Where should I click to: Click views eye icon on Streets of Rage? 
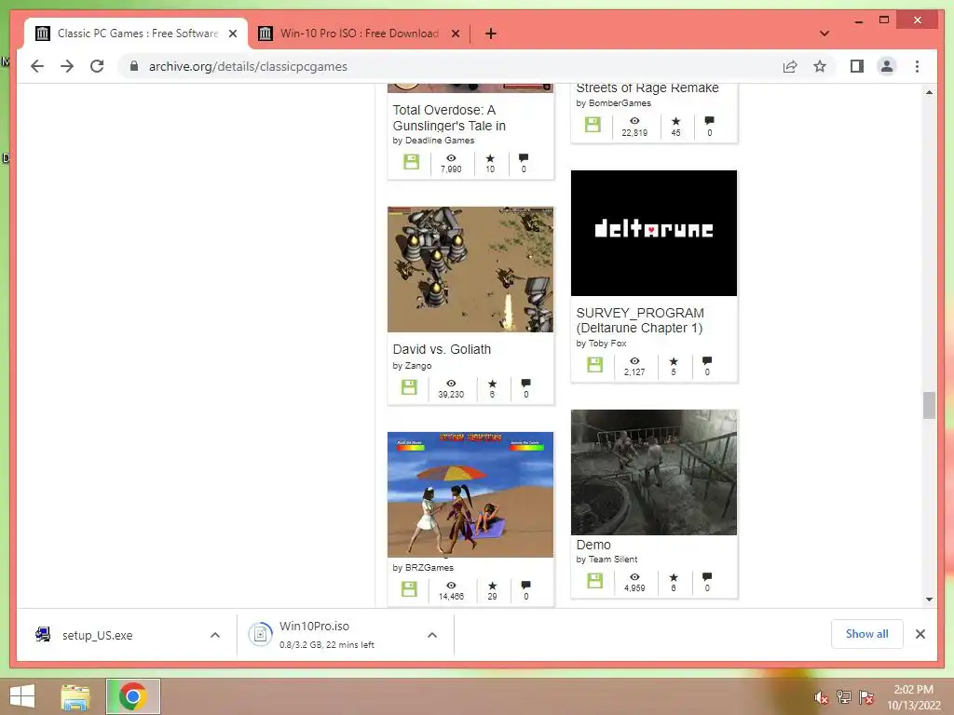pyautogui.click(x=634, y=121)
